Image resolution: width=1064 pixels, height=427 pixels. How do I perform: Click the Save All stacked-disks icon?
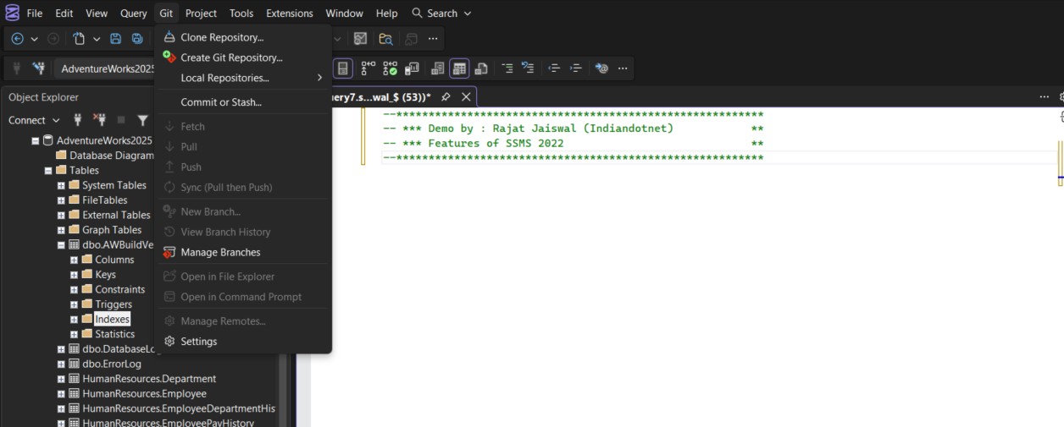click(137, 39)
